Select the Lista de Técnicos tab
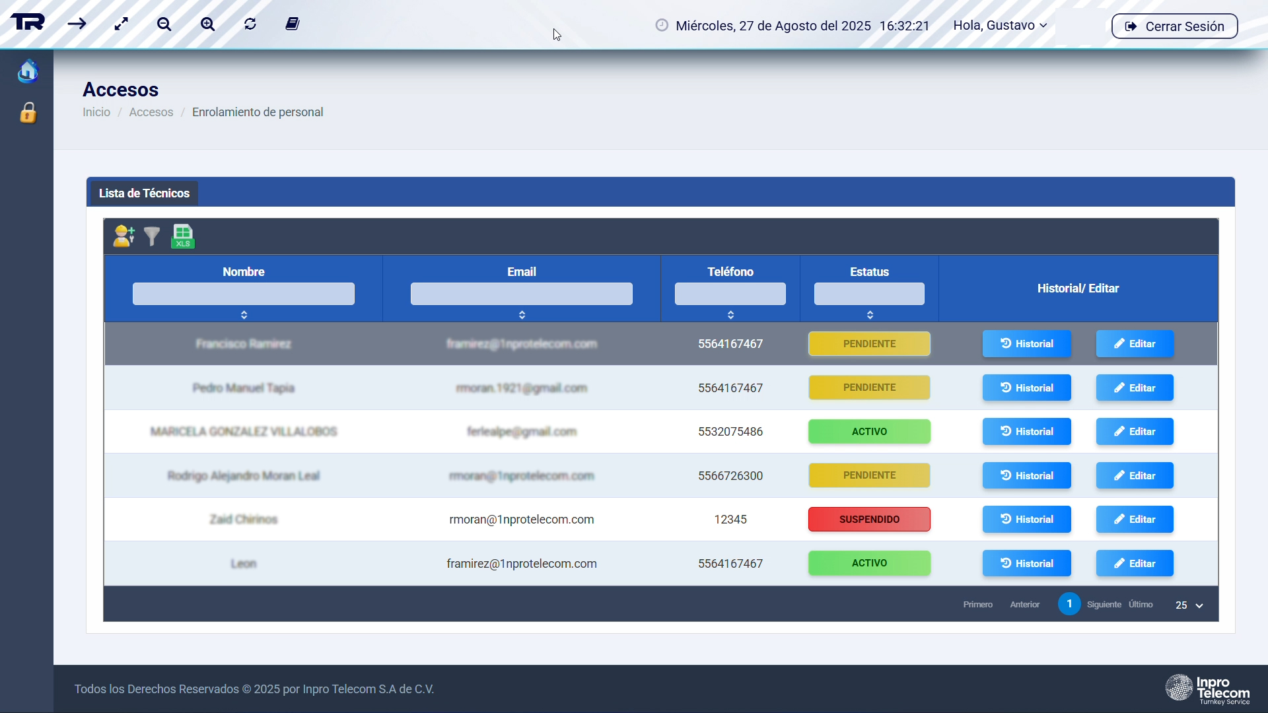1268x713 pixels. [x=144, y=193]
